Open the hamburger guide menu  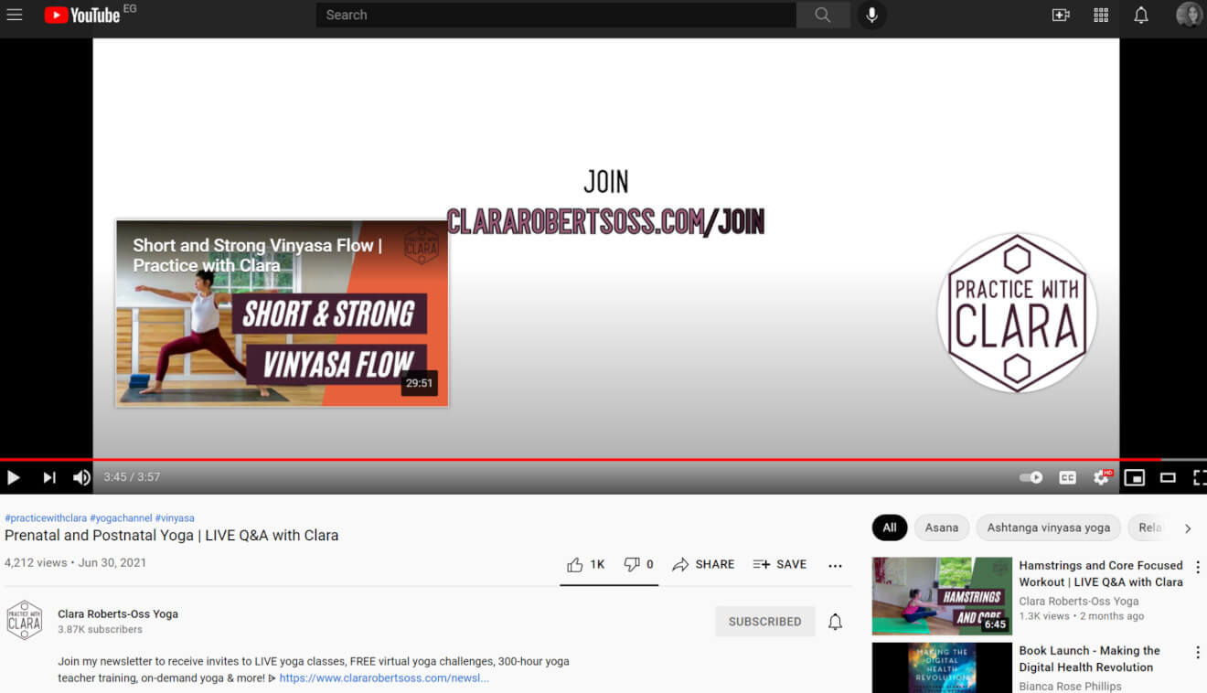[15, 15]
